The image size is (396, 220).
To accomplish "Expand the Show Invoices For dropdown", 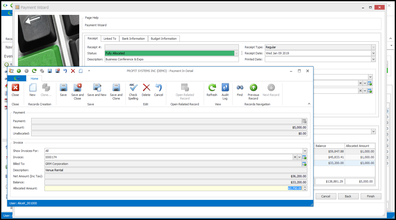I will [305, 151].
